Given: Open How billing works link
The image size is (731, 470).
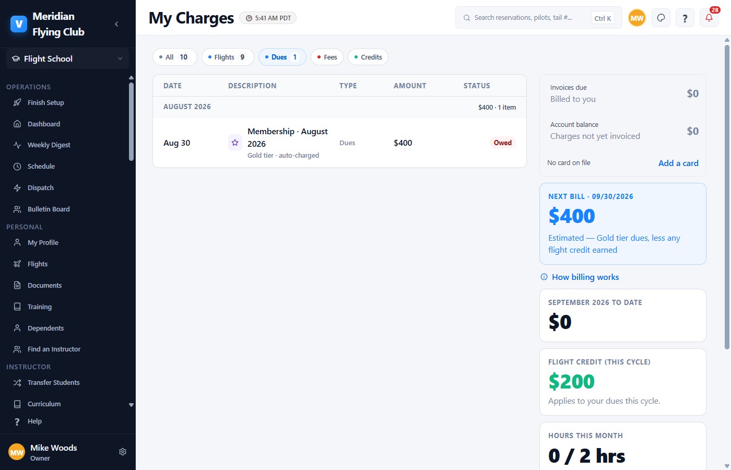Looking at the screenshot, I should point(580,277).
